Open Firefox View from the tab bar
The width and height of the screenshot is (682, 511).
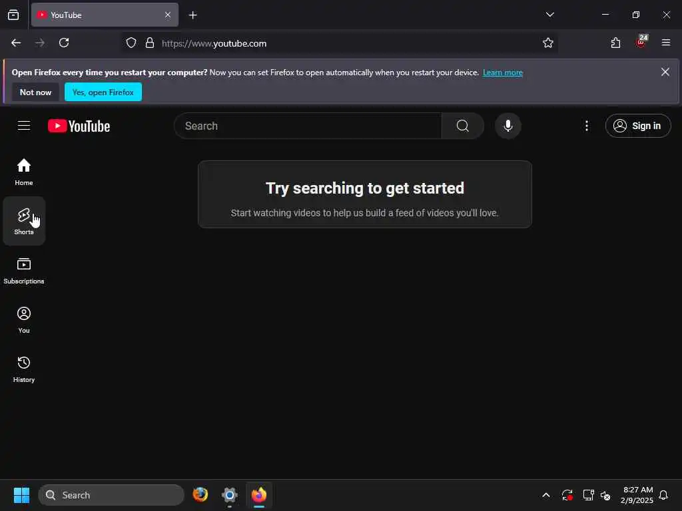[x=13, y=15]
